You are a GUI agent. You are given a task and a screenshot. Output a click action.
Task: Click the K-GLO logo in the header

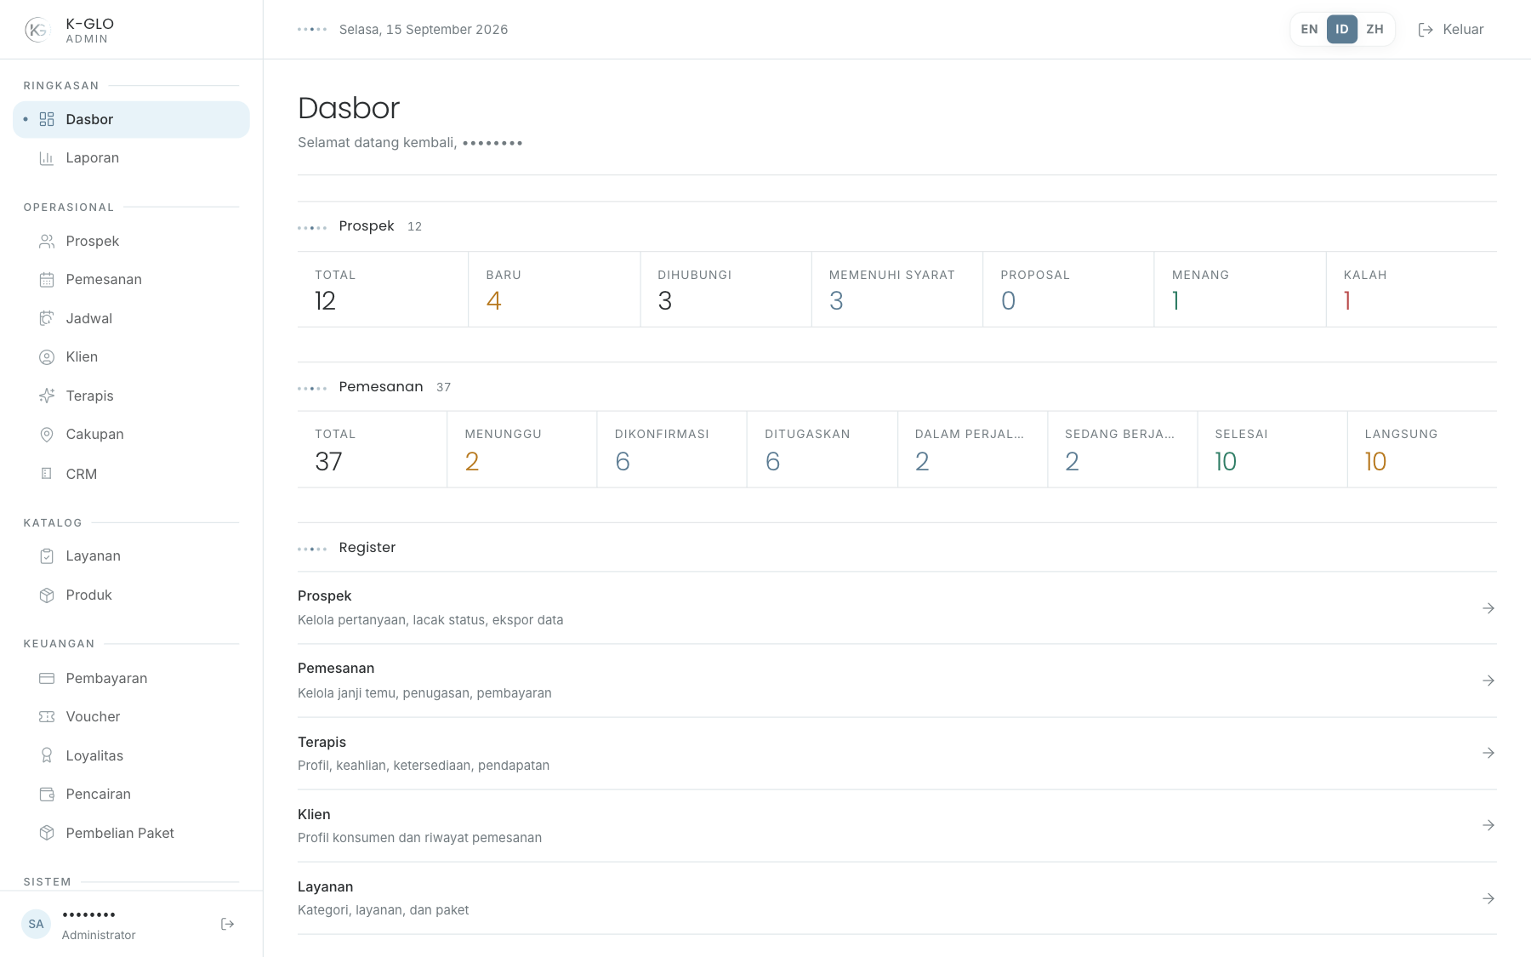tap(37, 30)
